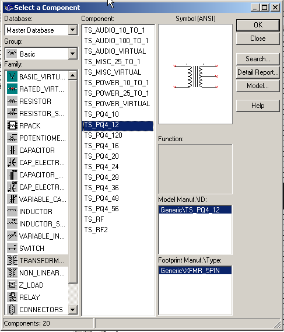Choose the INDUCTOR_SMT family icon

(x=12, y=224)
